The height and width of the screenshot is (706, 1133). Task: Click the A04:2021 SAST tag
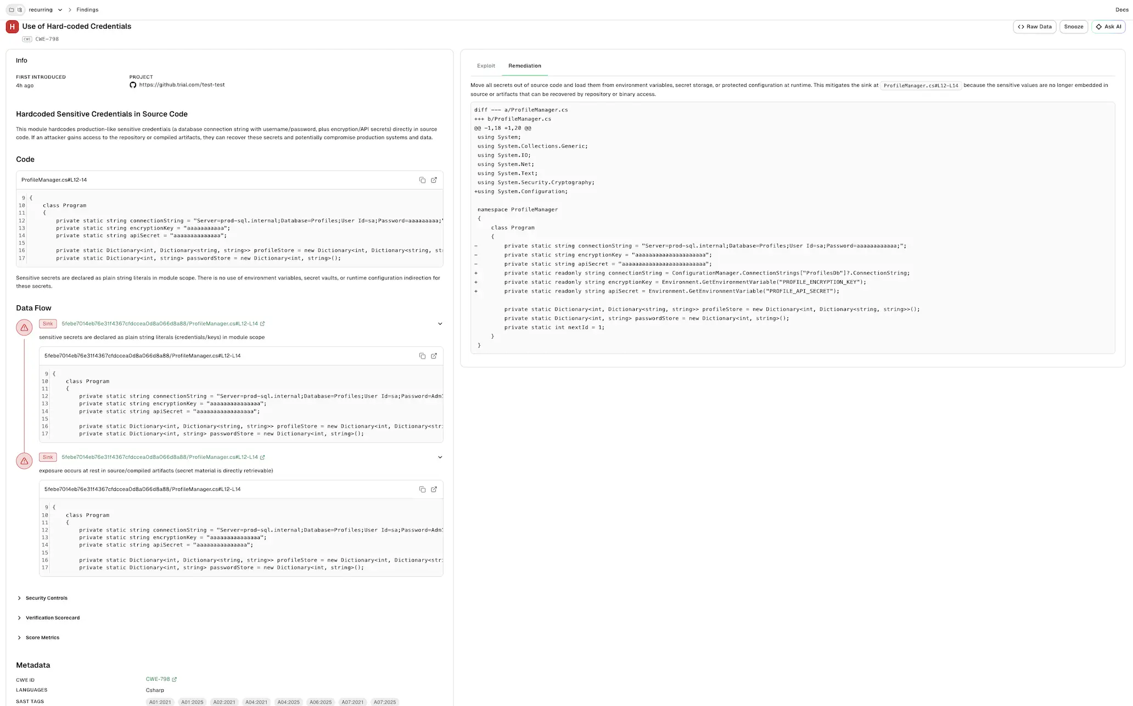tap(256, 702)
